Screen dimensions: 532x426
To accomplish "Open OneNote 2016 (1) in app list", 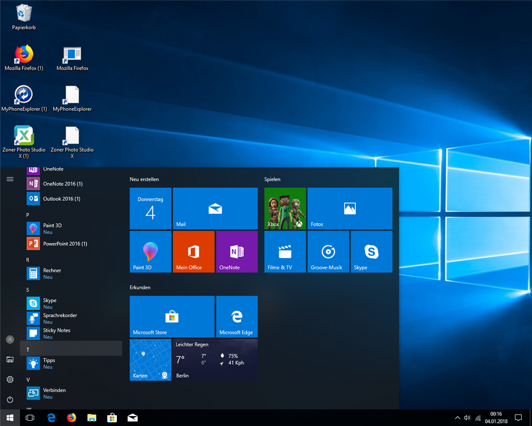I will click(x=71, y=184).
